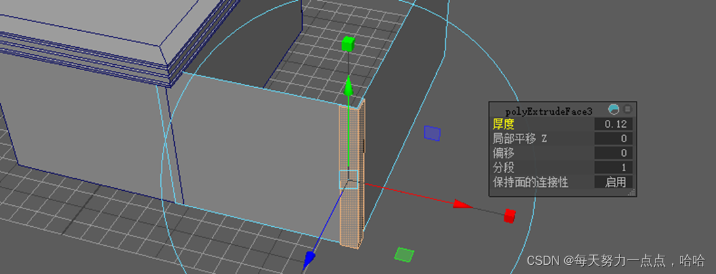The image size is (716, 274).
Task: Toggle 保持面的连接性 value 启用
Action: 614,182
